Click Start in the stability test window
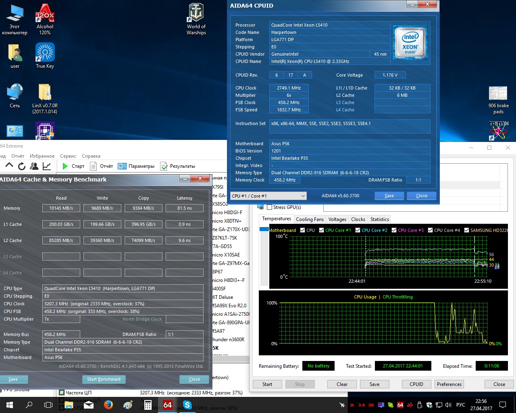 (x=267, y=384)
